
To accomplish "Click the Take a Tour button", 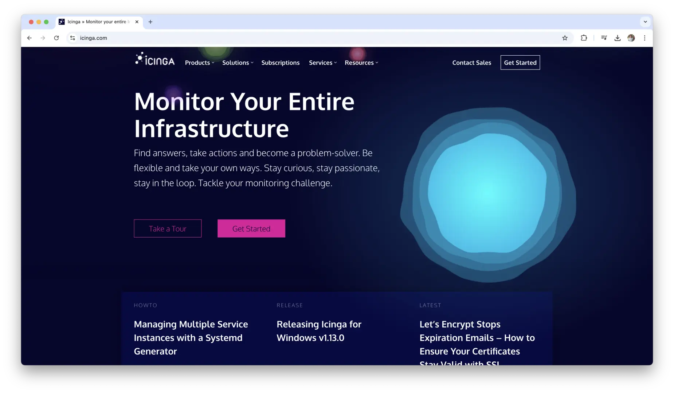I will click(x=168, y=229).
